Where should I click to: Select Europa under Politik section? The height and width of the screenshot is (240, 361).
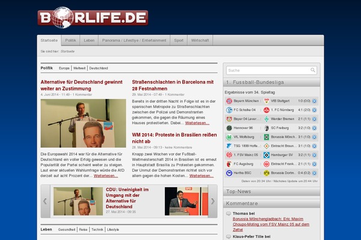pyautogui.click(x=64, y=68)
